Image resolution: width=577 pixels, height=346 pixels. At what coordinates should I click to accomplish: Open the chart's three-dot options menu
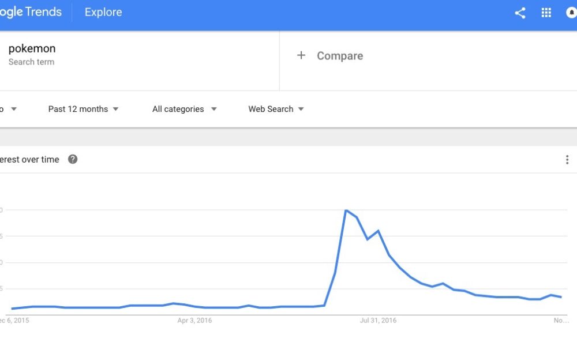click(x=567, y=160)
